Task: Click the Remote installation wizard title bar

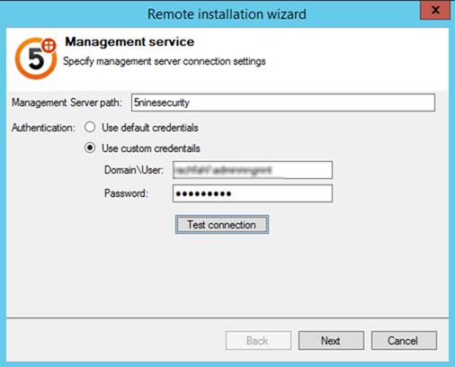Action: 227,14
